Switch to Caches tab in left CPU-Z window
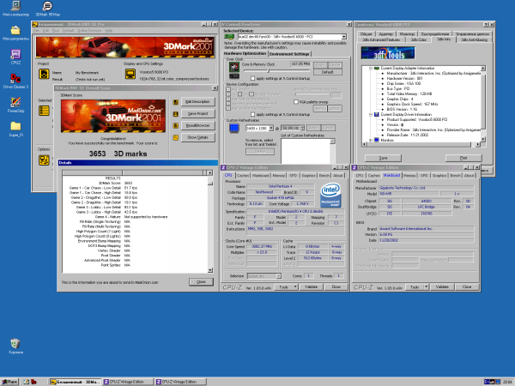Image resolution: width=515 pixels, height=386 pixels. [x=243, y=176]
